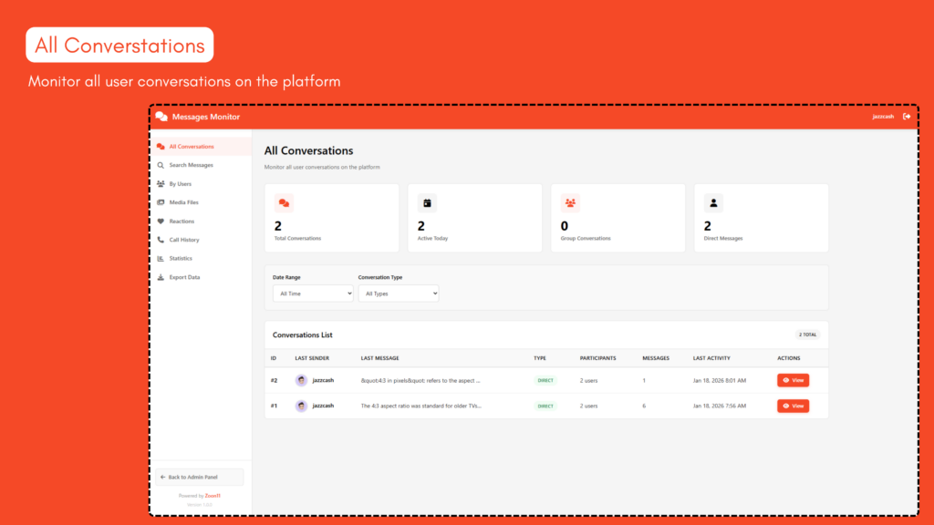This screenshot has width=934, height=525.
Task: Click jazzcash avatar in conversation #1 row
Action: [301, 406]
